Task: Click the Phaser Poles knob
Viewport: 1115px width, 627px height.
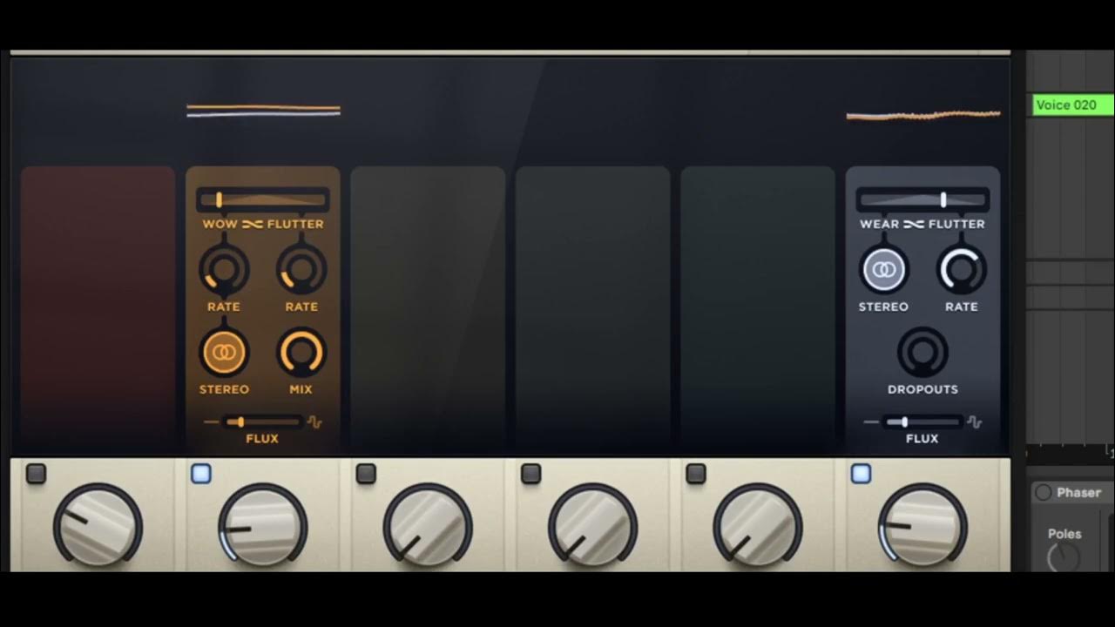Action: click(1064, 558)
